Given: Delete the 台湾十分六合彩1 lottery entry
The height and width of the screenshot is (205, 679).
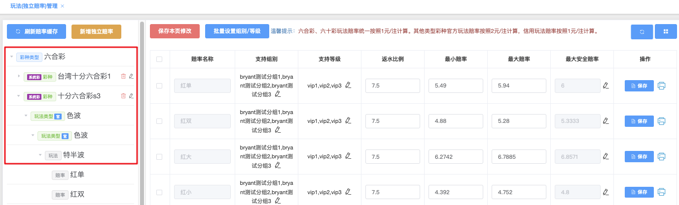Looking at the screenshot, I should coord(123,76).
